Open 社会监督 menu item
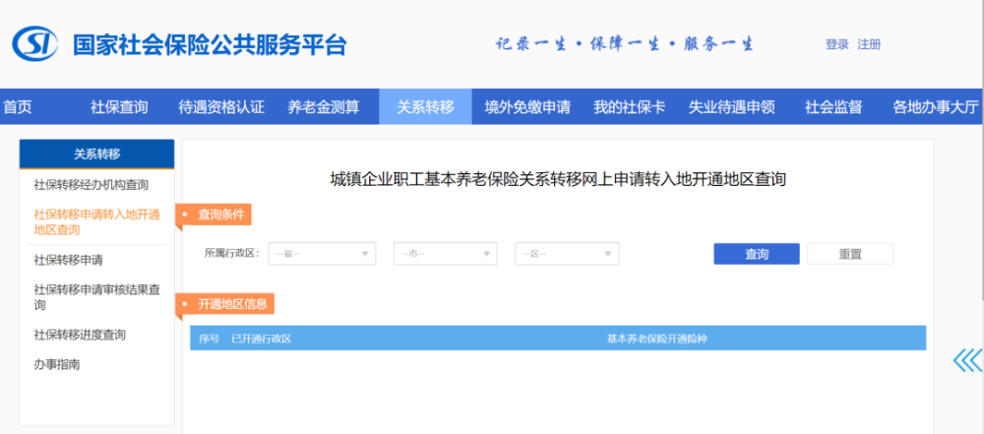This screenshot has height=434, width=984. tap(833, 106)
